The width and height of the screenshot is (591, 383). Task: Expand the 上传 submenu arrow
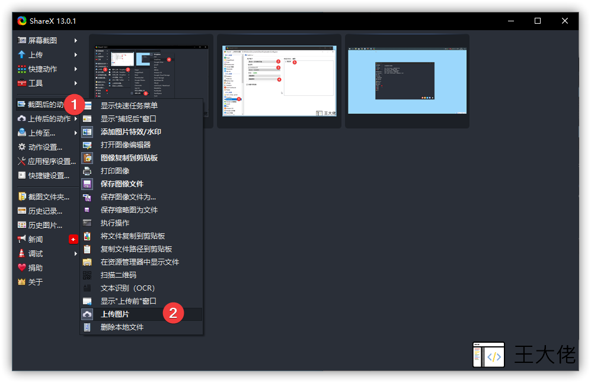[x=76, y=54]
